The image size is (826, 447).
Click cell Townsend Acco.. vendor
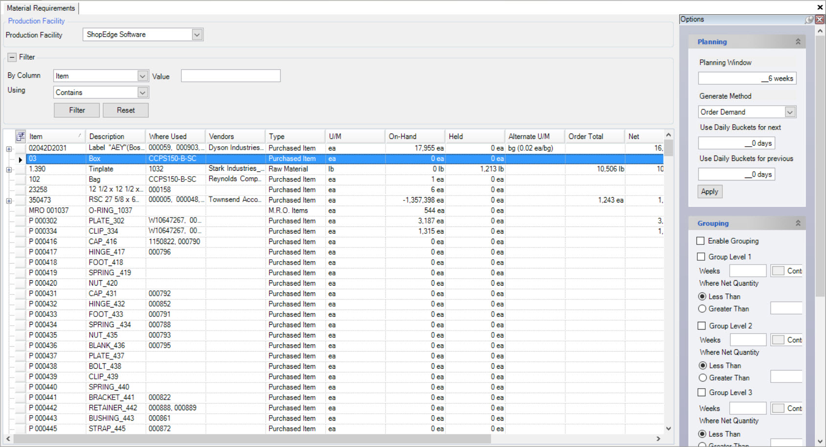tap(235, 200)
